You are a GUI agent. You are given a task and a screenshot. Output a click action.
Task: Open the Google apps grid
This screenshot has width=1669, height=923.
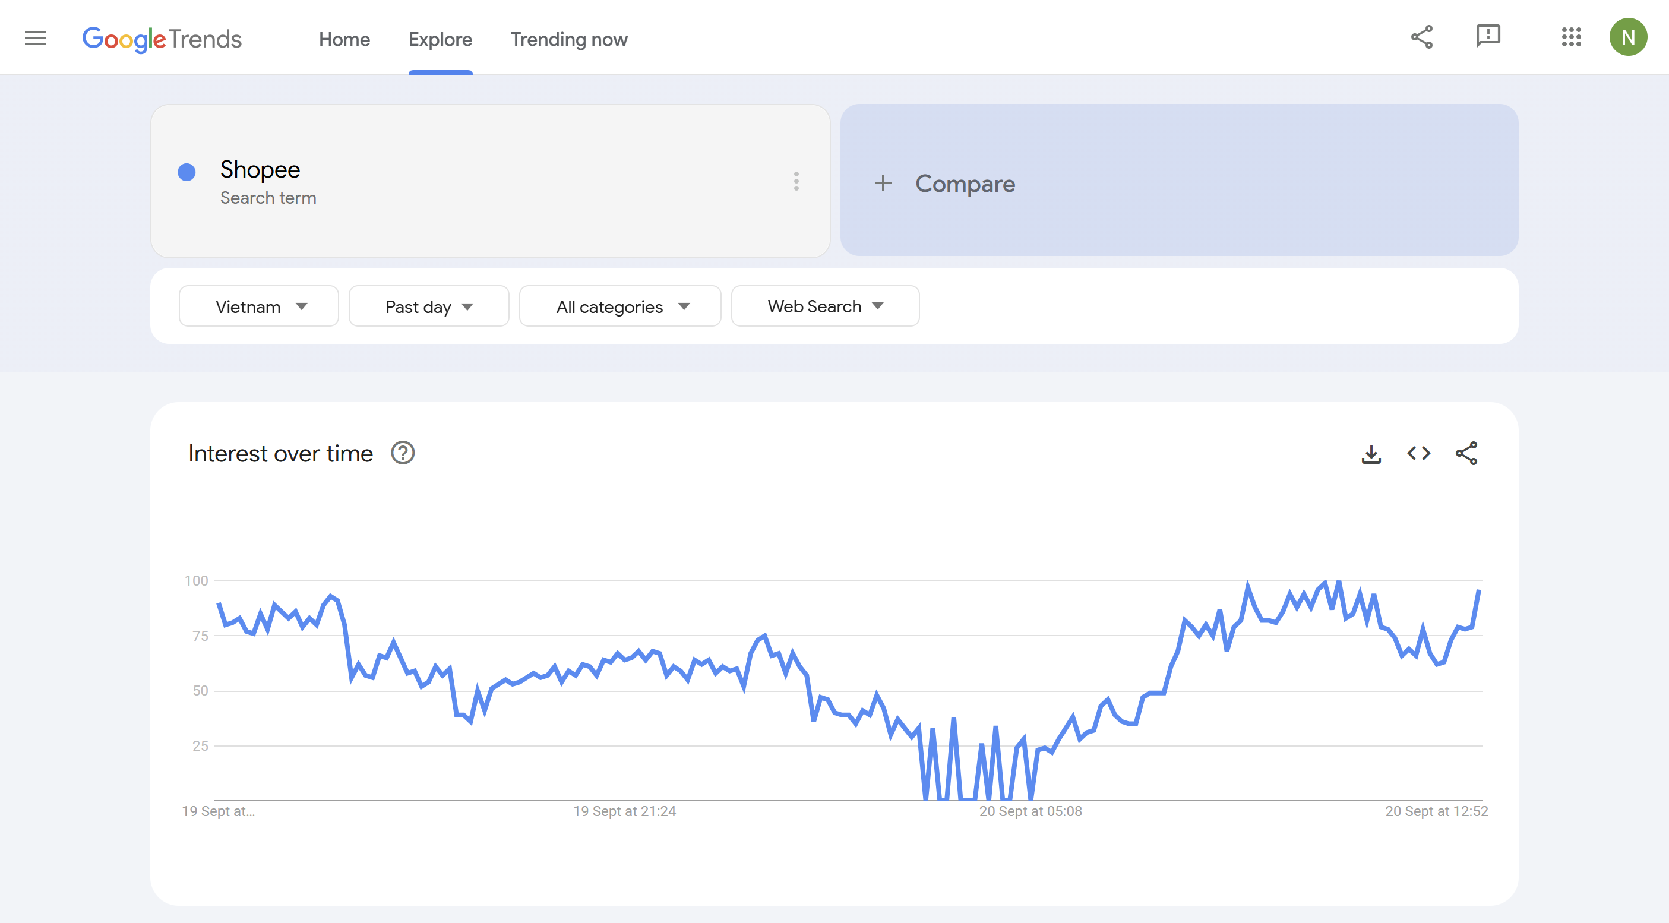point(1571,37)
